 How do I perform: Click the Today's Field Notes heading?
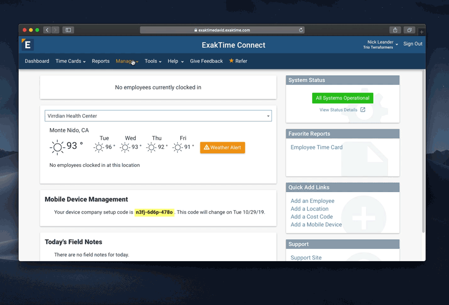(x=74, y=242)
